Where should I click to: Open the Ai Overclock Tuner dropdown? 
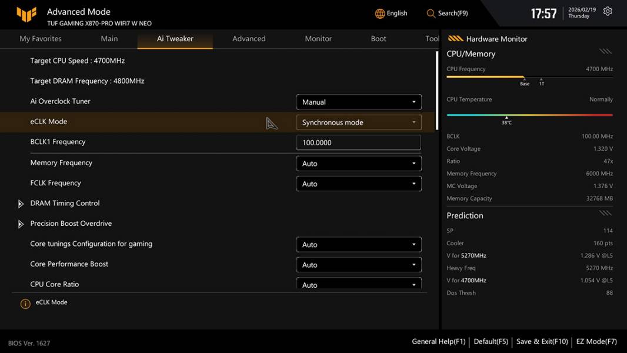pos(359,102)
